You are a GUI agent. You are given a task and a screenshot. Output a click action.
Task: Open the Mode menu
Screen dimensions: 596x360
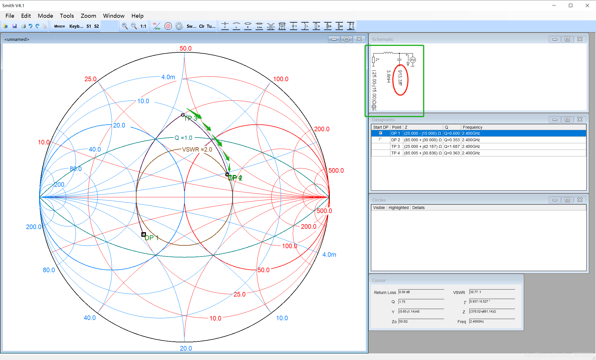coord(45,16)
